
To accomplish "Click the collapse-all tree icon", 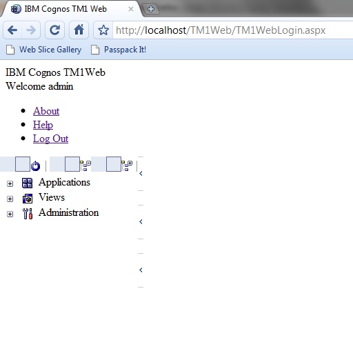I will click(x=85, y=166).
